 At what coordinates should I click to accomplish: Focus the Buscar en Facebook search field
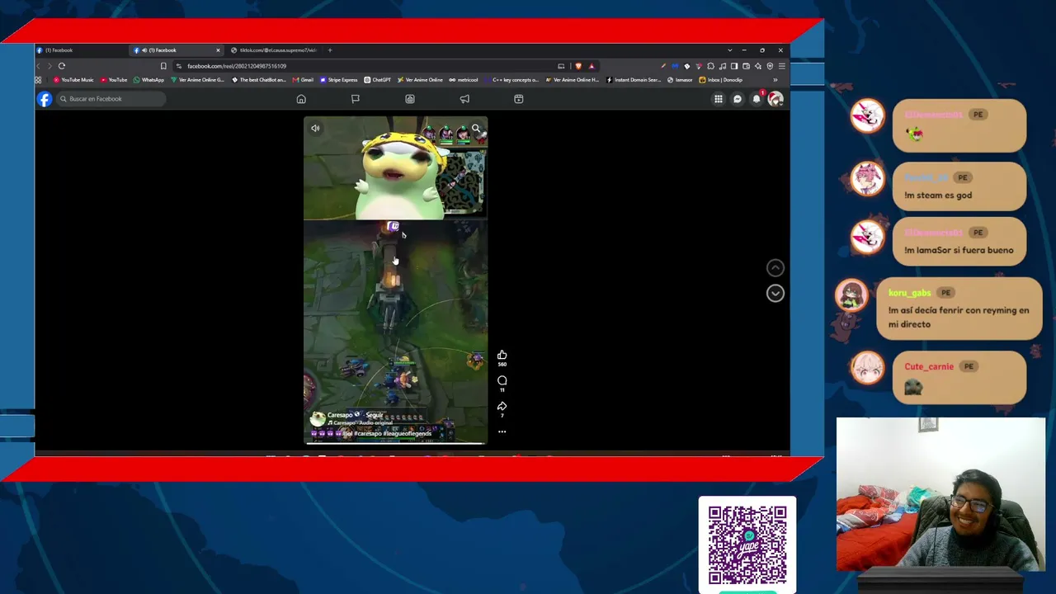point(110,99)
